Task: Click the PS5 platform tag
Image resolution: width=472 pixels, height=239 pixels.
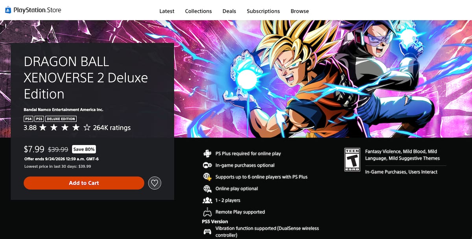Action: point(39,119)
